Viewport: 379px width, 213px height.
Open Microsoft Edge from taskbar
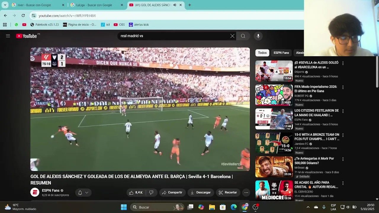(x=234, y=207)
